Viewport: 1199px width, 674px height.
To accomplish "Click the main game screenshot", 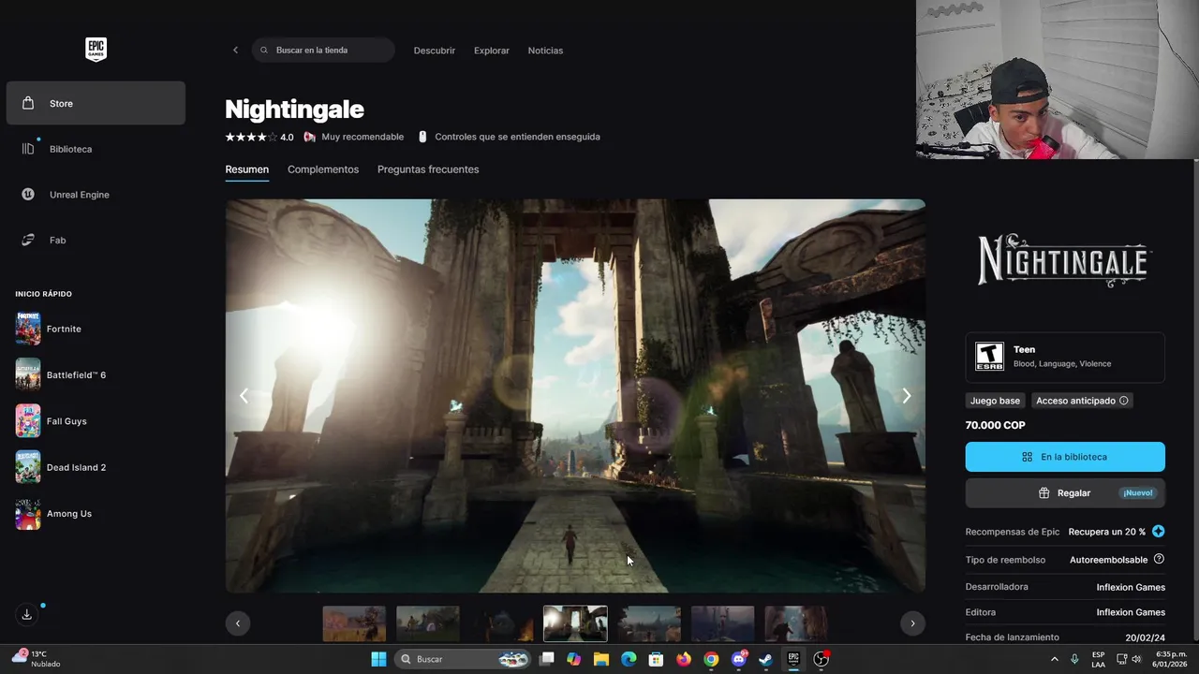I will point(575,395).
